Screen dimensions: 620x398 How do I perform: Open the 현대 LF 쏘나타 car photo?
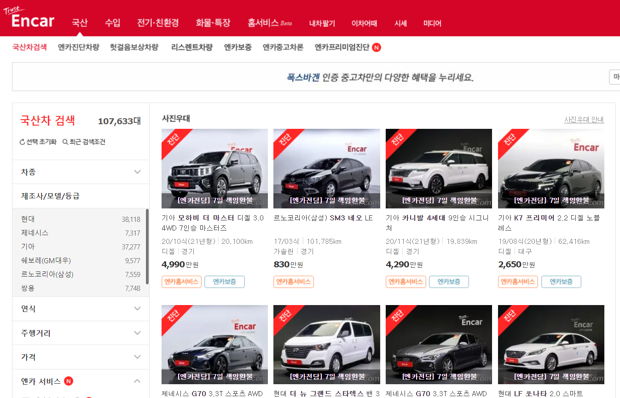click(x=551, y=345)
